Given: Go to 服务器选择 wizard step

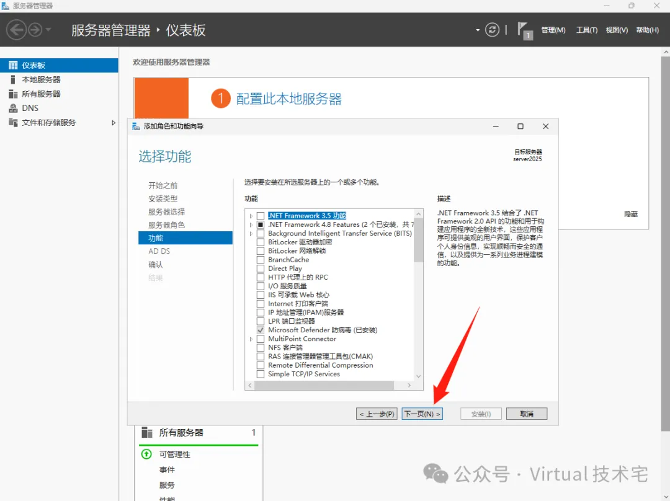Looking at the screenshot, I should click(x=167, y=212).
